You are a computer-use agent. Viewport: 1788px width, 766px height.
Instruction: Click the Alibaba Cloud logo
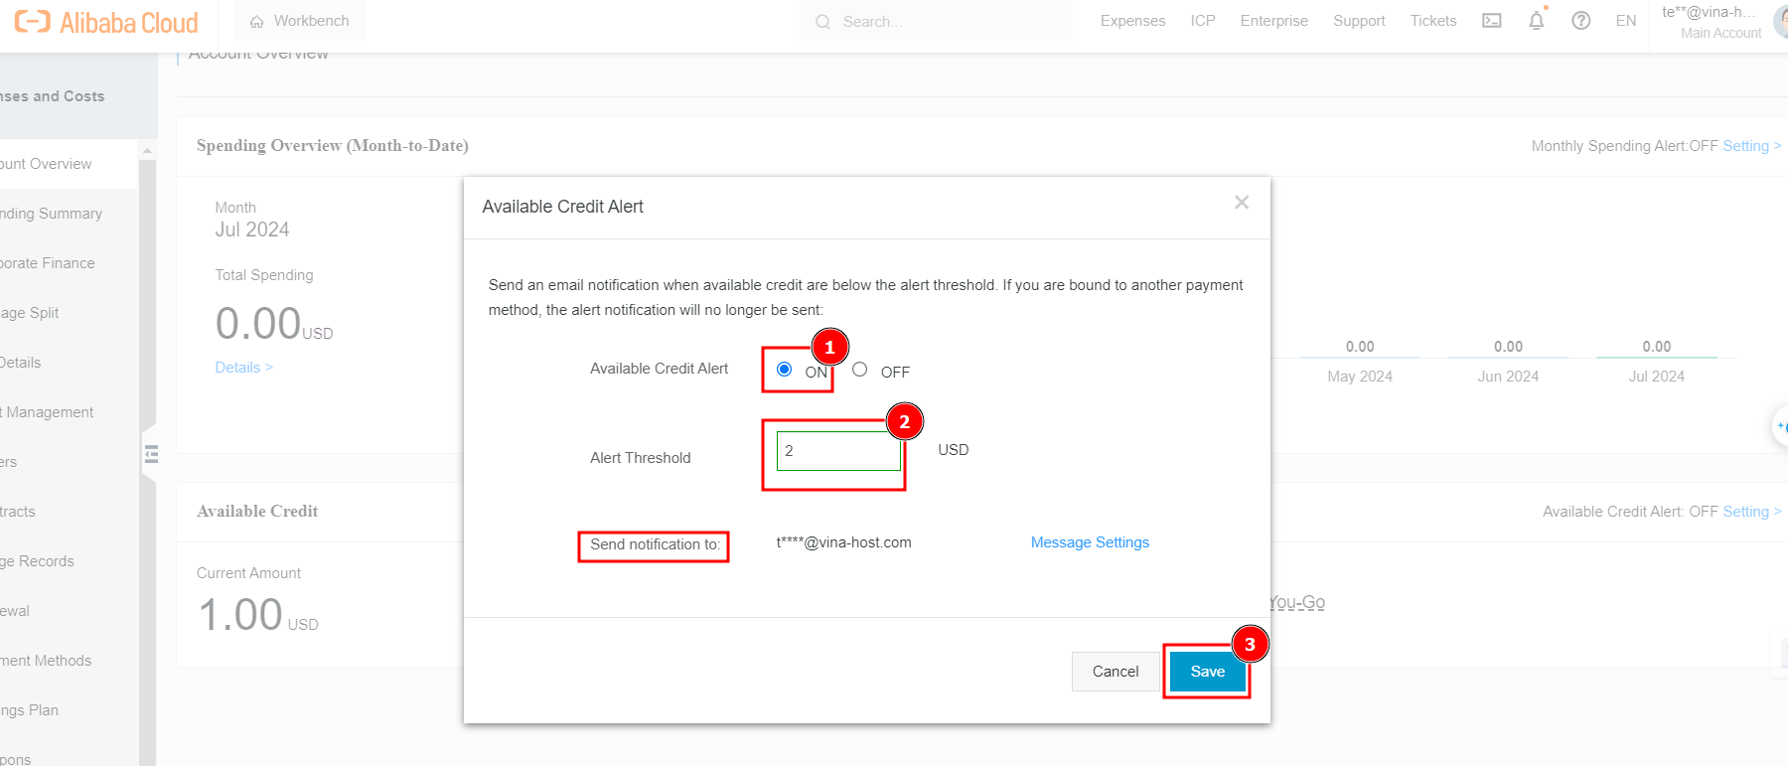pyautogui.click(x=106, y=22)
